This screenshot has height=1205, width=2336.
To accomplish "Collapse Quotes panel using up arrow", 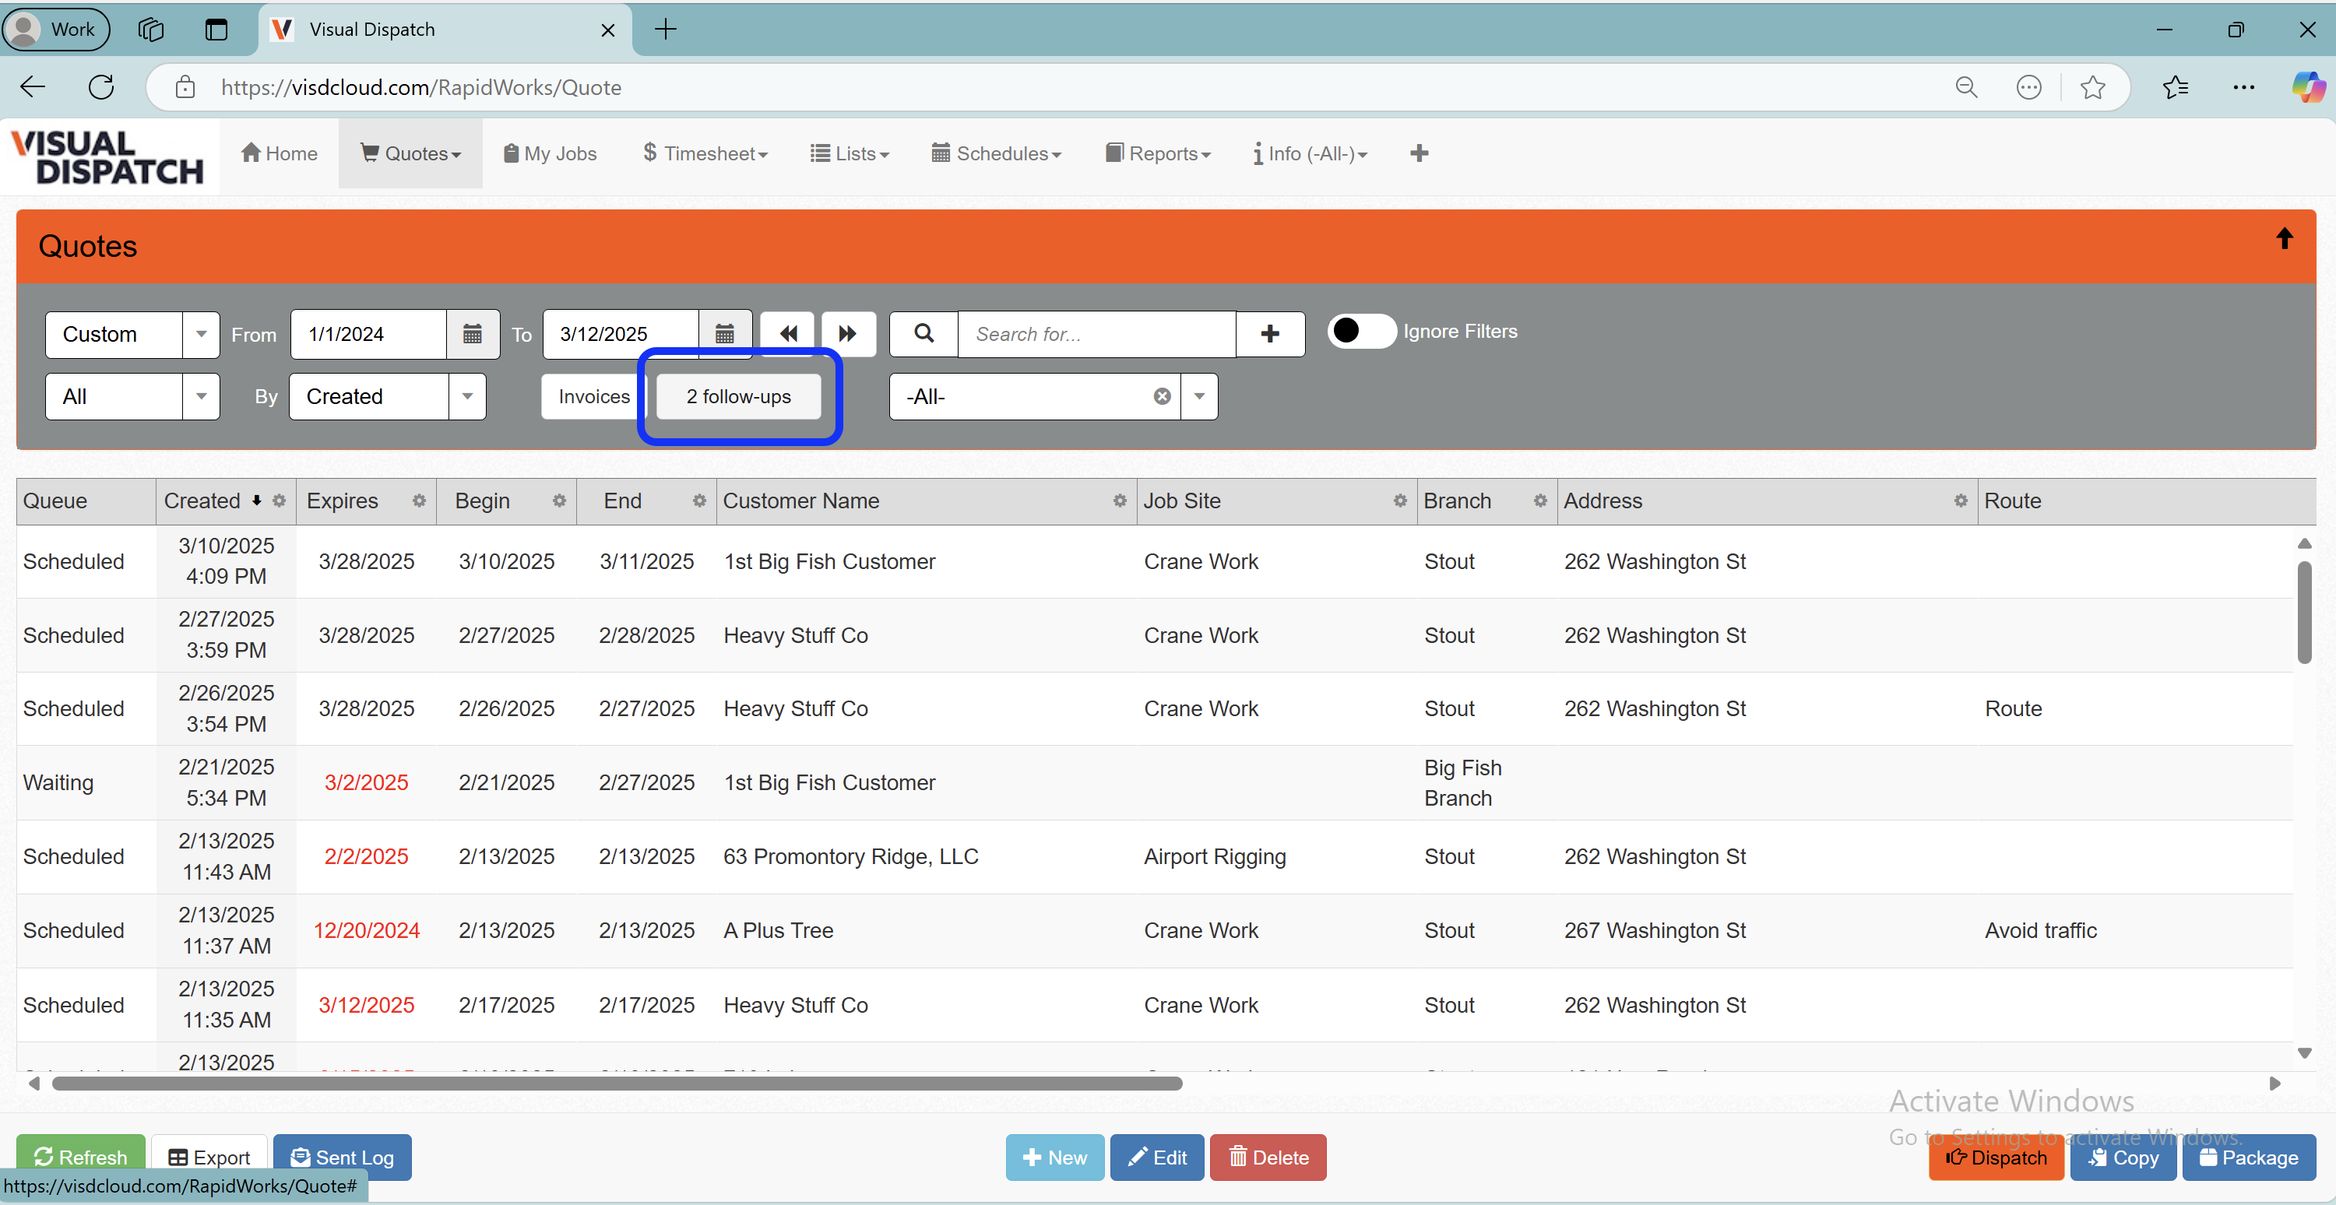I will click(x=2285, y=238).
